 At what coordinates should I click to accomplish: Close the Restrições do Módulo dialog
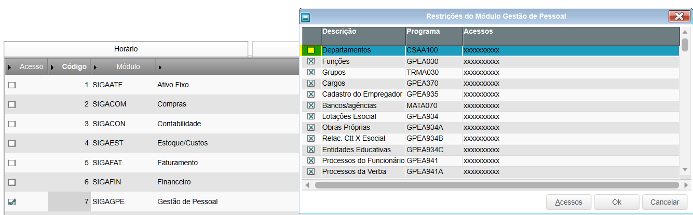[679, 17]
